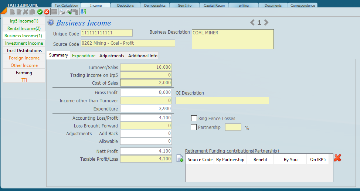Open Other Income section
Screen dimensions: 360x191
(x=24, y=65)
